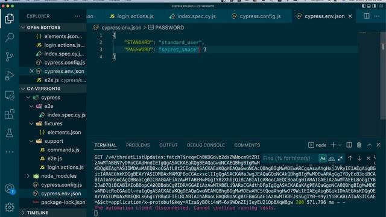Kill terminal with trash icon
386x217 pixels.
click(x=359, y=145)
